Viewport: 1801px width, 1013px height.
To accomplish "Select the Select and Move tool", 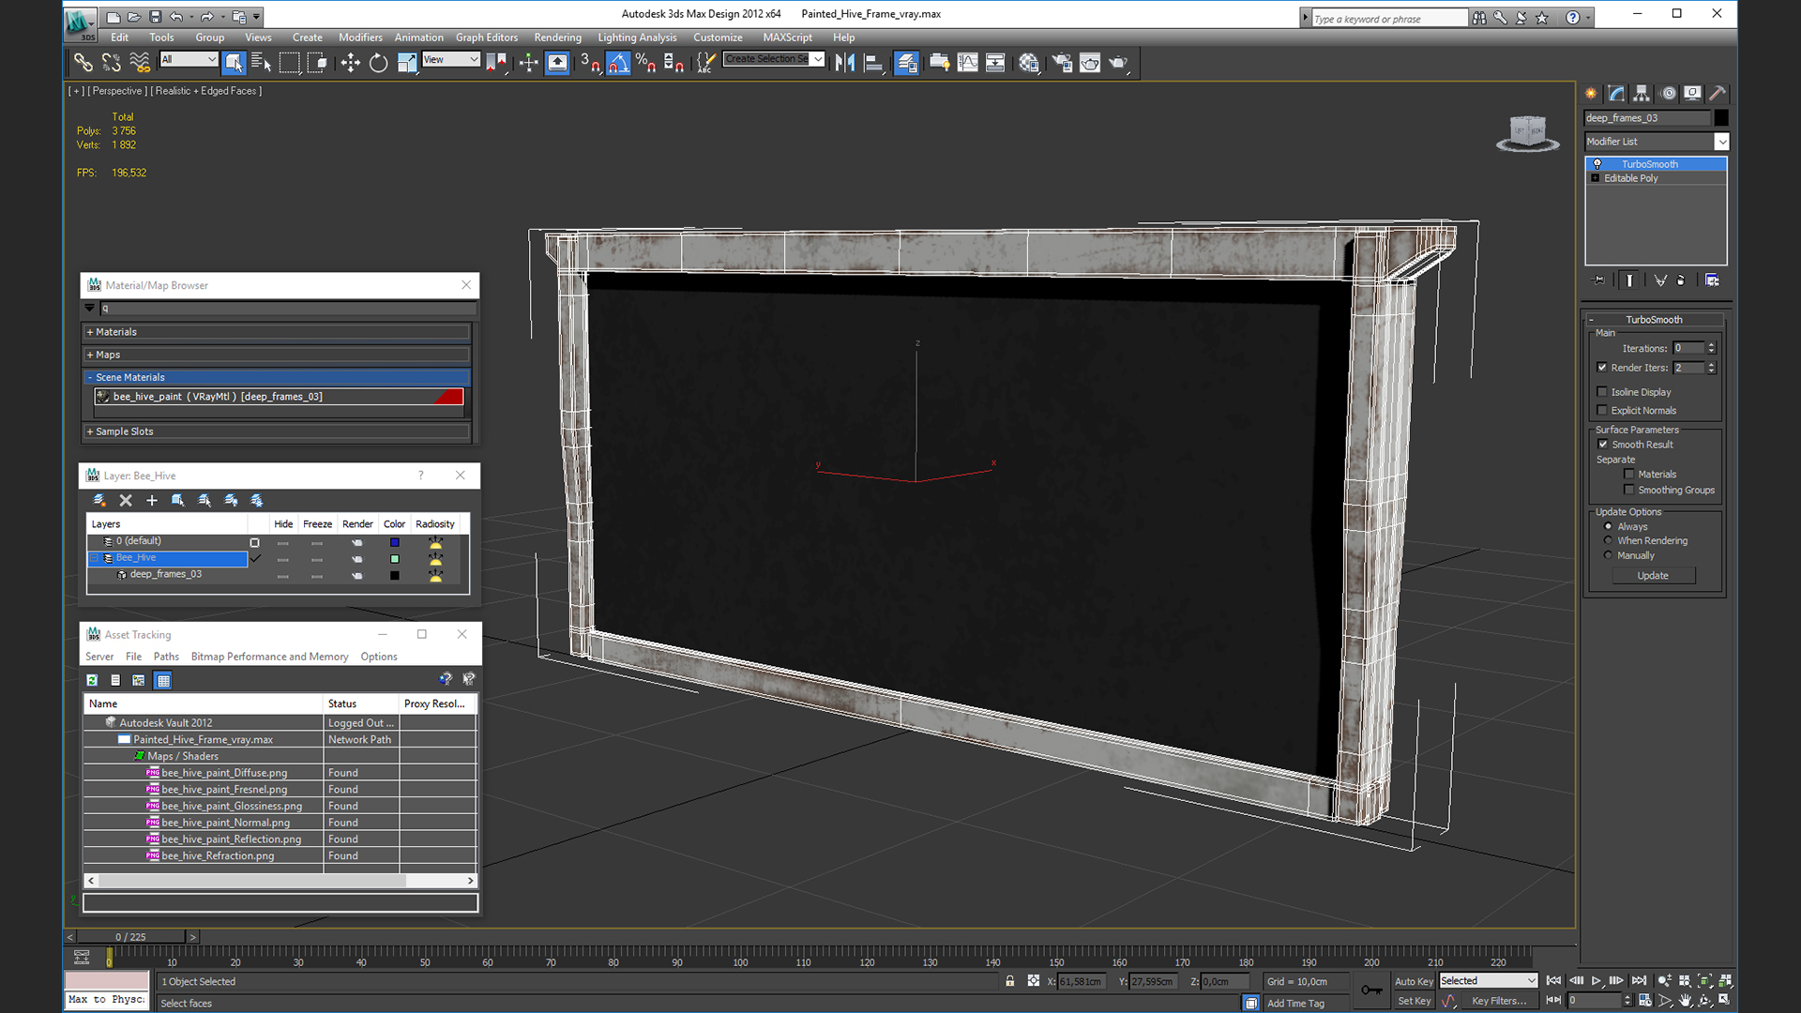I will [x=350, y=63].
